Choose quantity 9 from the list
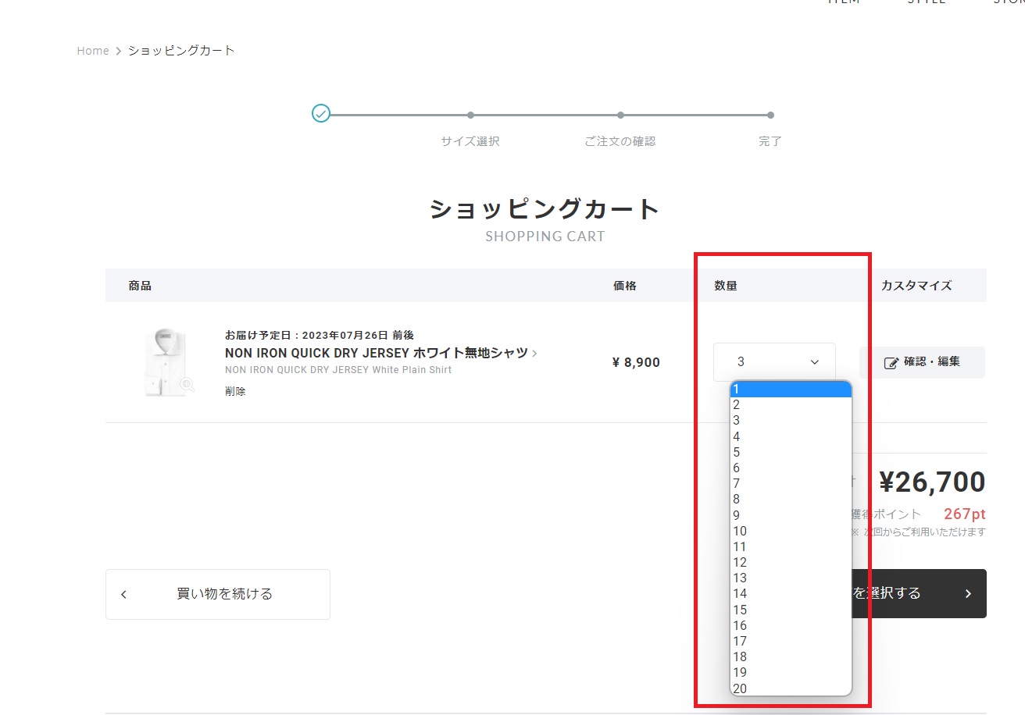 click(791, 515)
